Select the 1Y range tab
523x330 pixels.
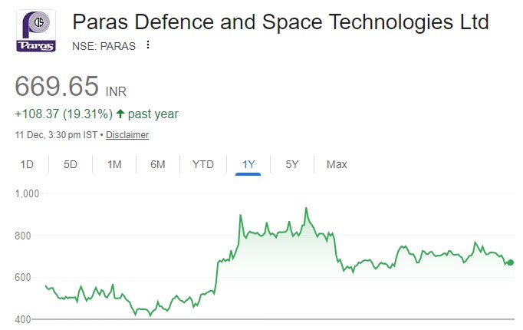[x=248, y=164]
